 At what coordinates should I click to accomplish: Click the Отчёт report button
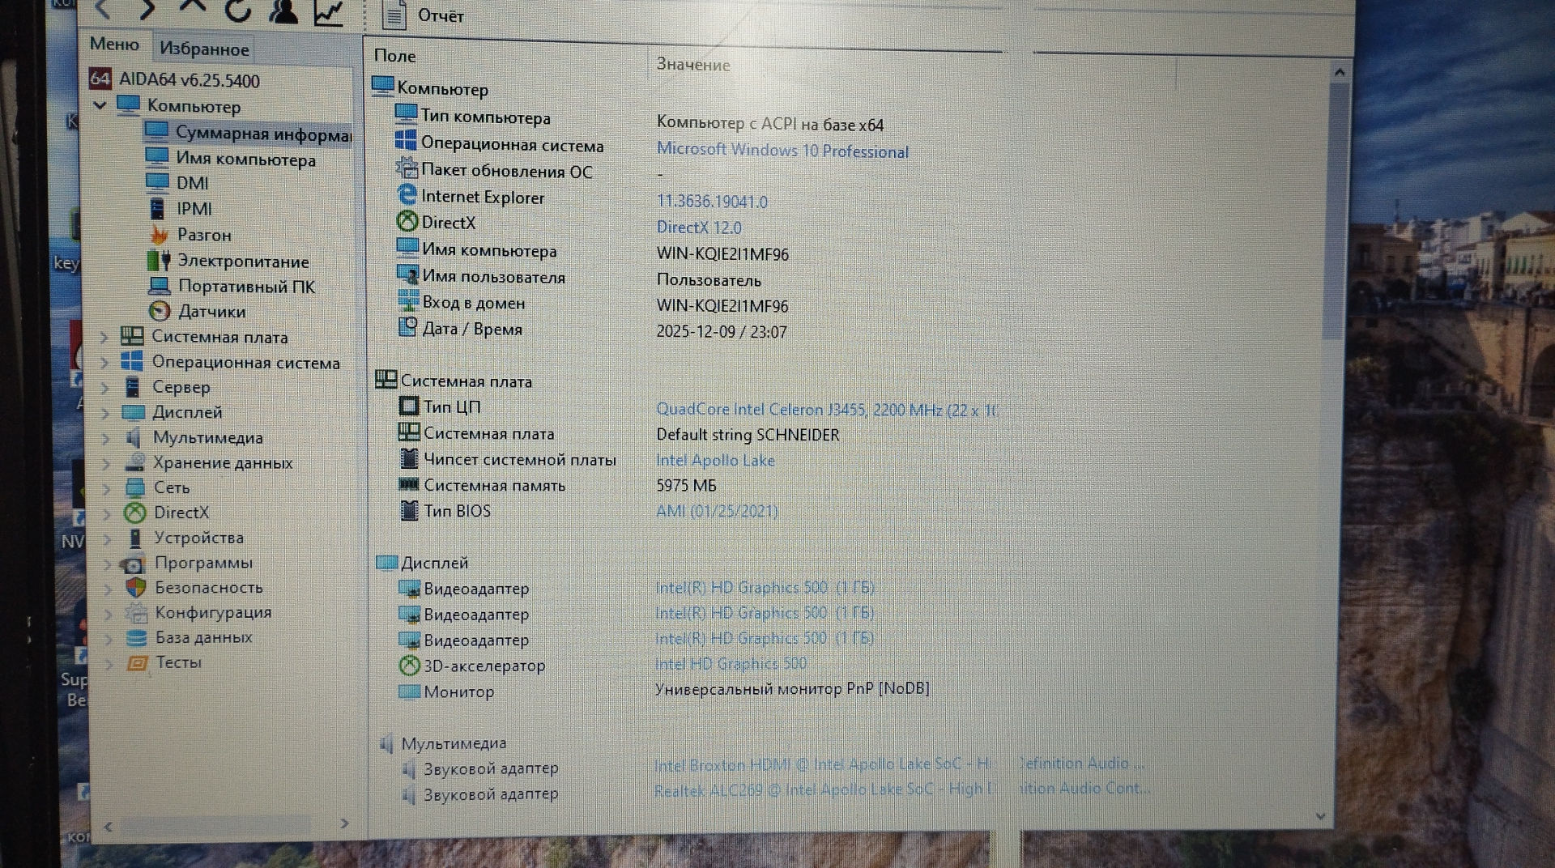click(x=424, y=15)
